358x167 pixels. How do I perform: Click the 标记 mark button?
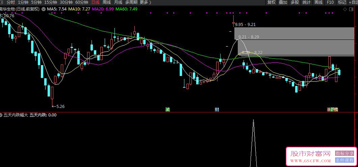click(342, 3)
